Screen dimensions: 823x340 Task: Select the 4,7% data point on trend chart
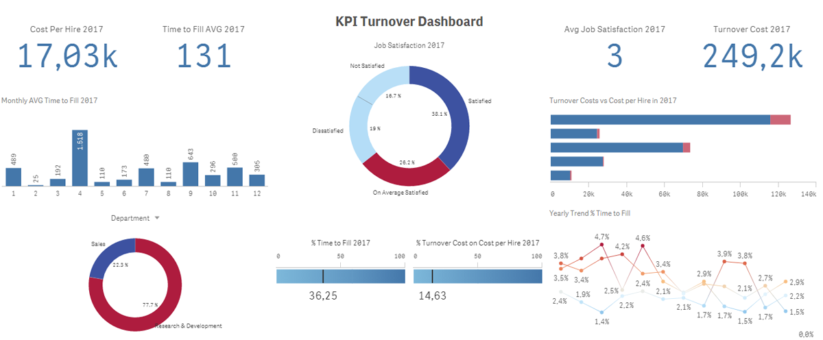coord(602,244)
